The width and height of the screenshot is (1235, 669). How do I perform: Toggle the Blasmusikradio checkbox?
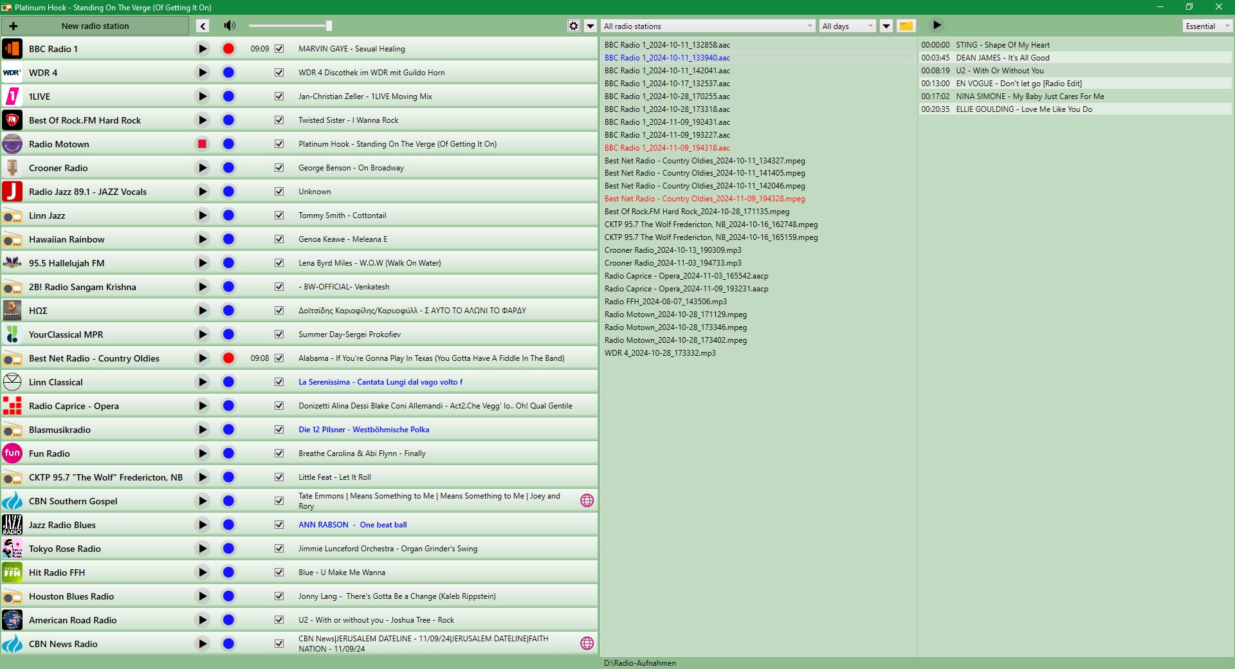pos(279,430)
